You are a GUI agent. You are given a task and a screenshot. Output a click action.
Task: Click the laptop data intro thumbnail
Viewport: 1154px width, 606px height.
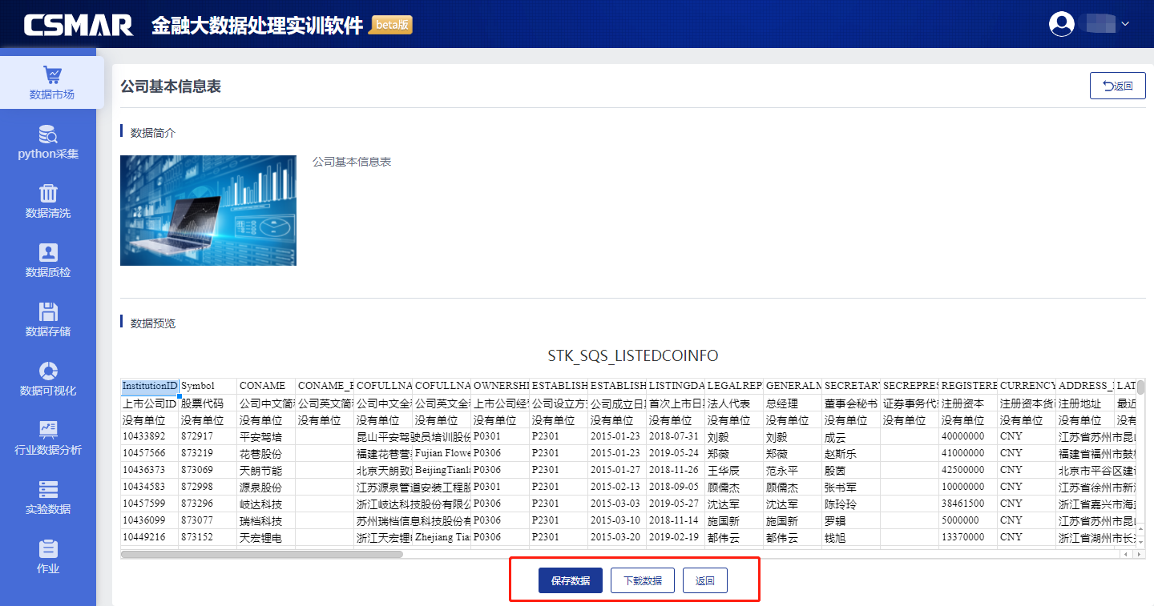coord(208,211)
